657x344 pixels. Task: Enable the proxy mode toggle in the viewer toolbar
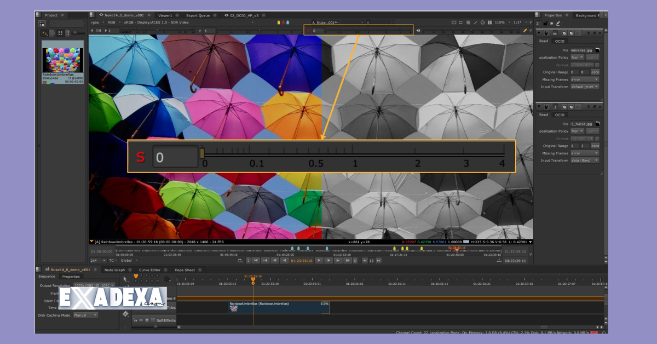point(468,22)
